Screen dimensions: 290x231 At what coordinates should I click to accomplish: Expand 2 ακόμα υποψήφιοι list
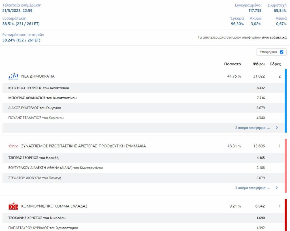coord(252,128)
